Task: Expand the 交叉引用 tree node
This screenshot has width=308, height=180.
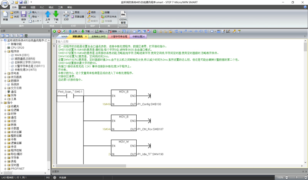Action: pyautogui.click(x=5, y=88)
